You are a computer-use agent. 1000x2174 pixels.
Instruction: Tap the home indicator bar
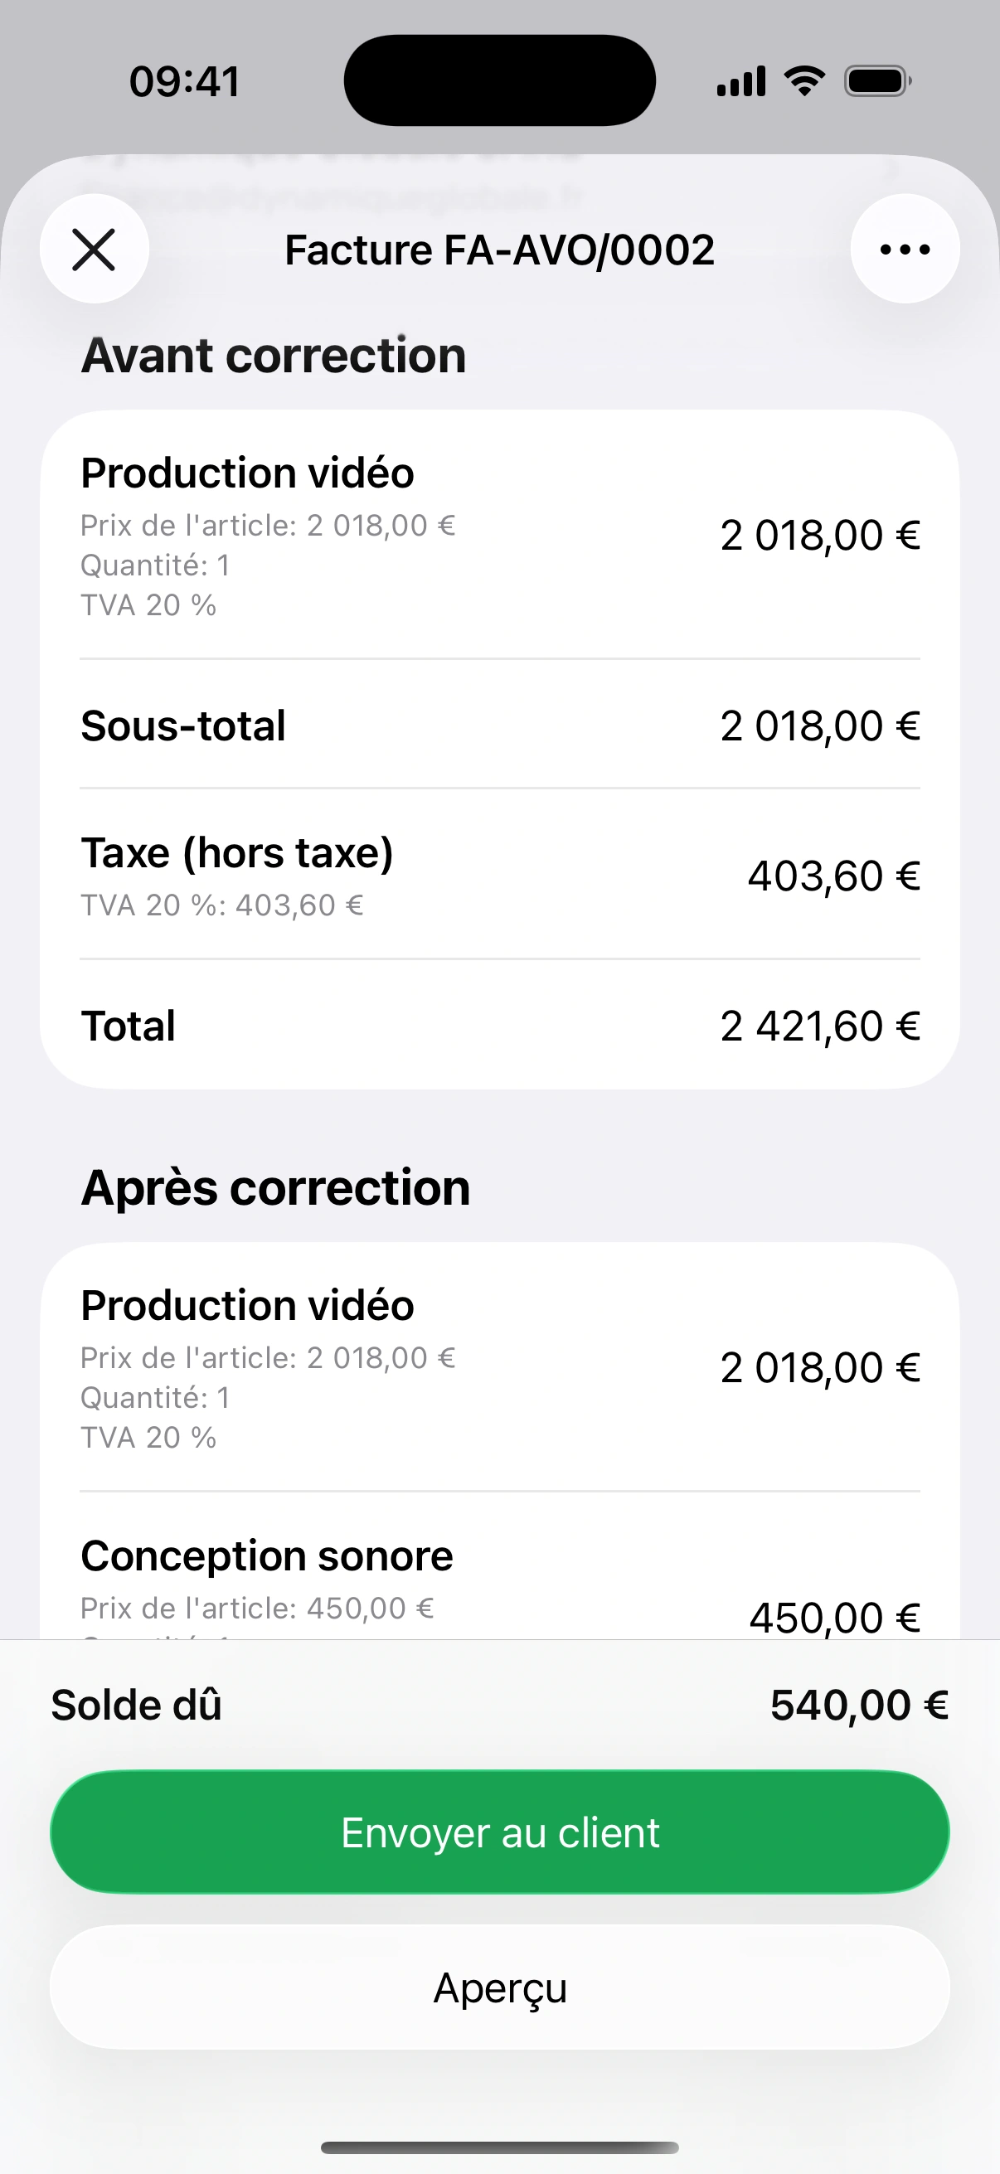pyautogui.click(x=499, y=2147)
